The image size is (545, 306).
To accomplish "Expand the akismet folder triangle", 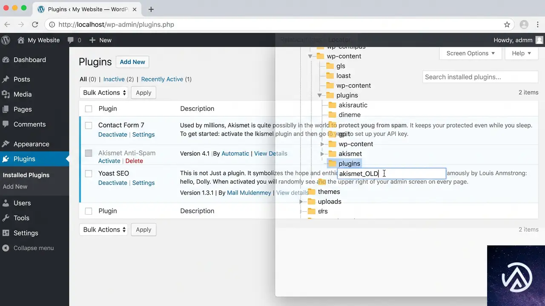I will [x=322, y=154].
